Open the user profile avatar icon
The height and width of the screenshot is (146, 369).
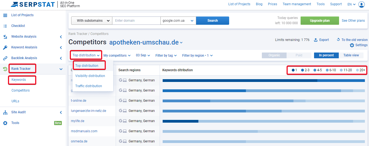(361, 4)
